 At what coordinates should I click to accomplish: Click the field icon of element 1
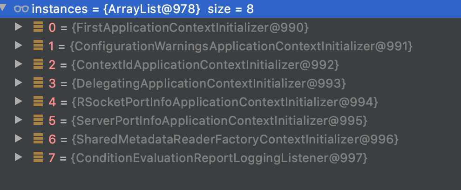[x=38, y=46]
